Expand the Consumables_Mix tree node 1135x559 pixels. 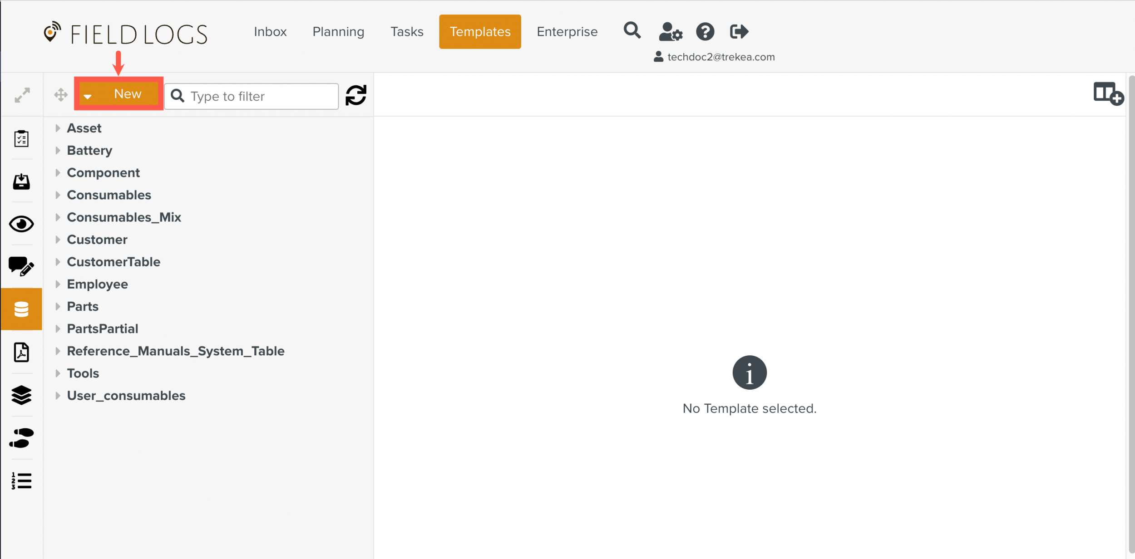pyautogui.click(x=58, y=217)
